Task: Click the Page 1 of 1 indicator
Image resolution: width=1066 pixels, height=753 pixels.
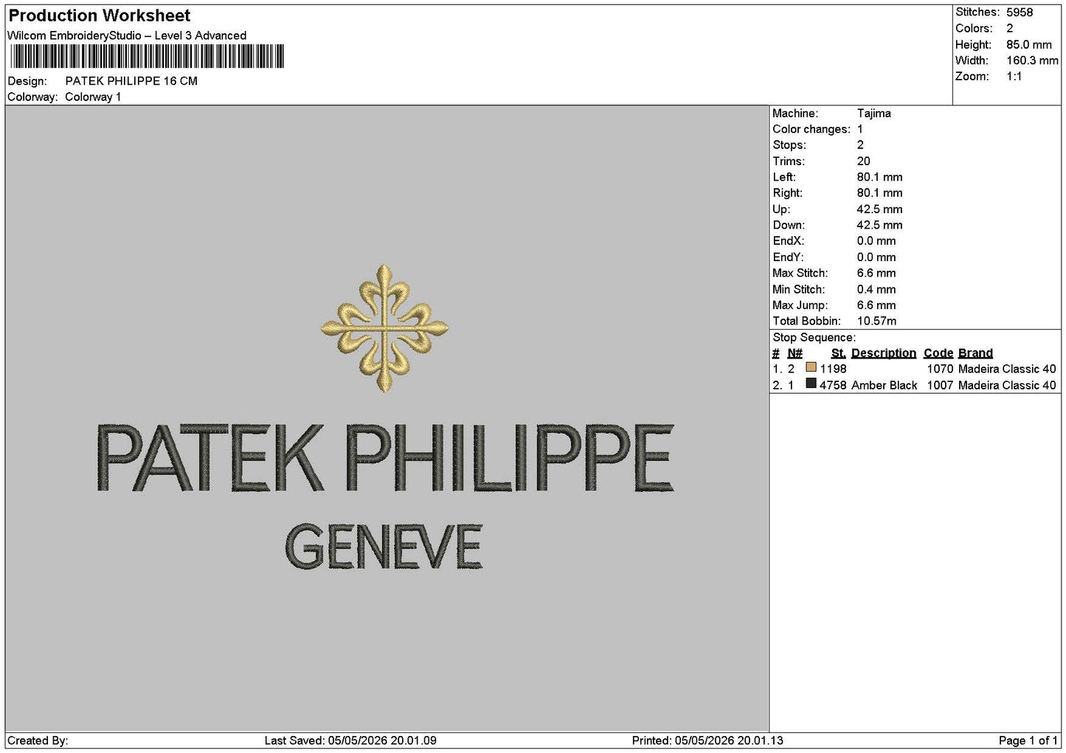Action: coord(1028,741)
